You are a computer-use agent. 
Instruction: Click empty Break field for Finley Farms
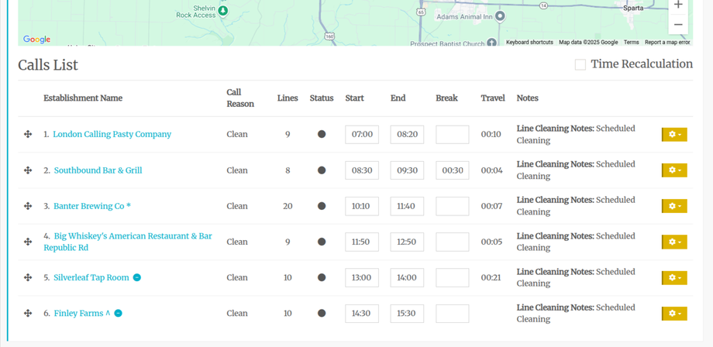453,314
